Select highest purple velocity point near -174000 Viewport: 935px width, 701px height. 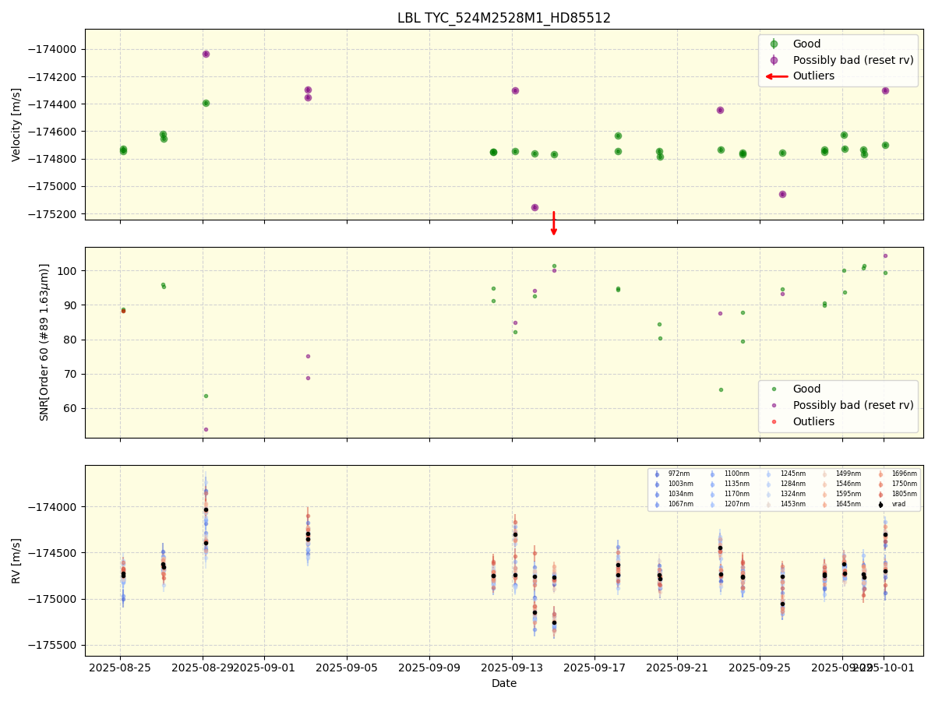(206, 54)
